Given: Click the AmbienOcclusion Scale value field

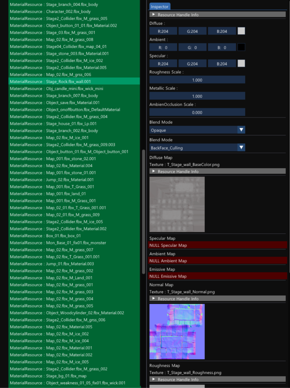Looking at the screenshot, I should [197, 112].
